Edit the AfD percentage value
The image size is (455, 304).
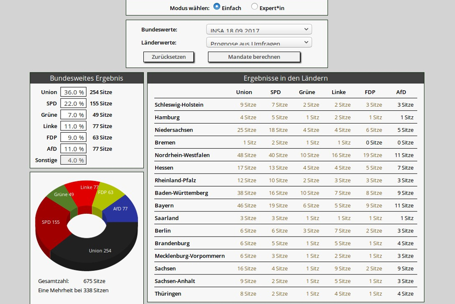coord(73,149)
